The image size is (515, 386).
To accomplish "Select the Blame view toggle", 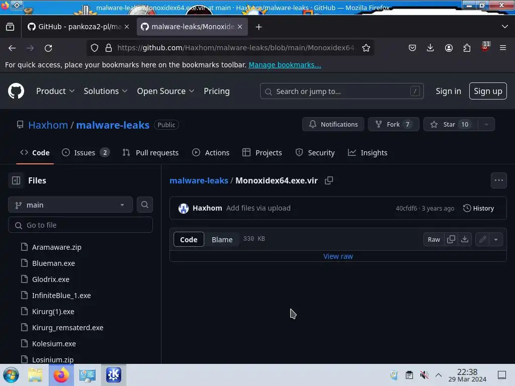I will tap(222, 240).
